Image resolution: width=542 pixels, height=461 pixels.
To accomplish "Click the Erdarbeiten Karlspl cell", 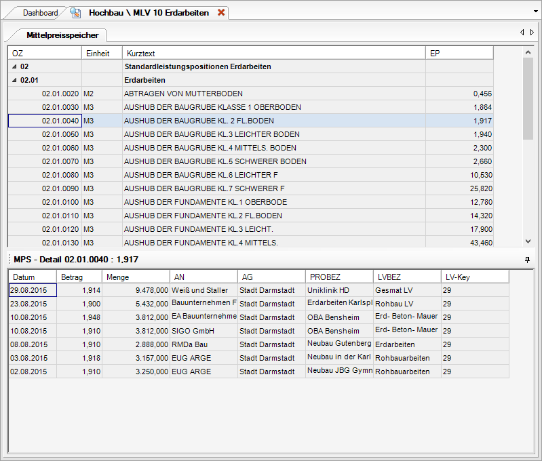I will pos(339,304).
